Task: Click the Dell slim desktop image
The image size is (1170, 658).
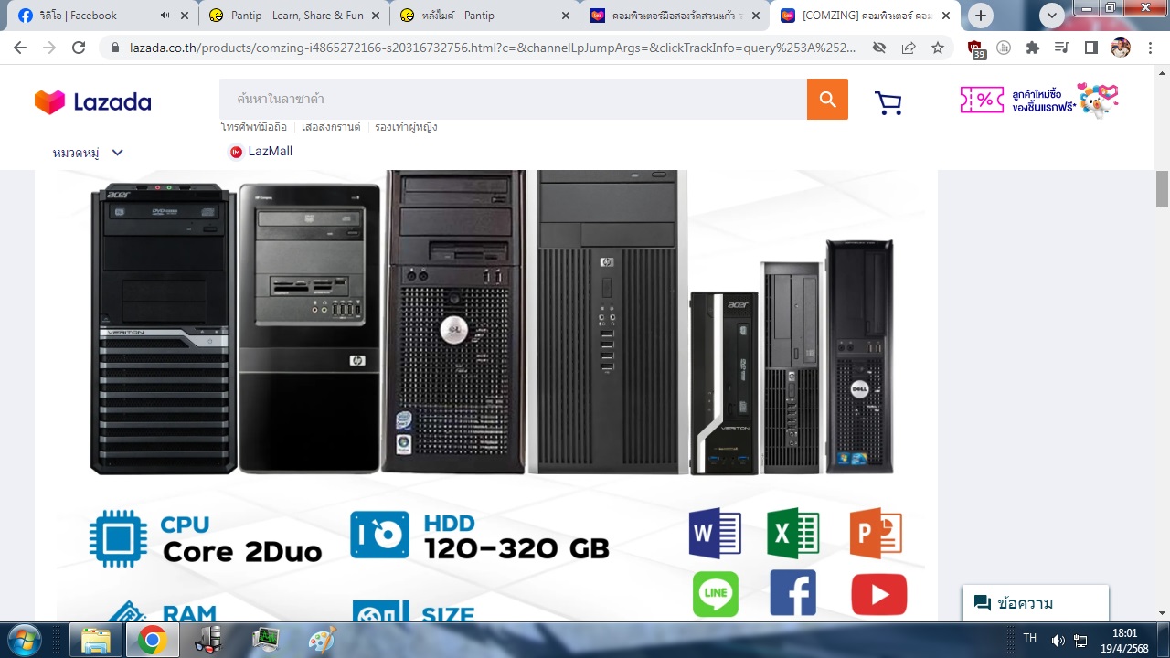Action: [859, 356]
